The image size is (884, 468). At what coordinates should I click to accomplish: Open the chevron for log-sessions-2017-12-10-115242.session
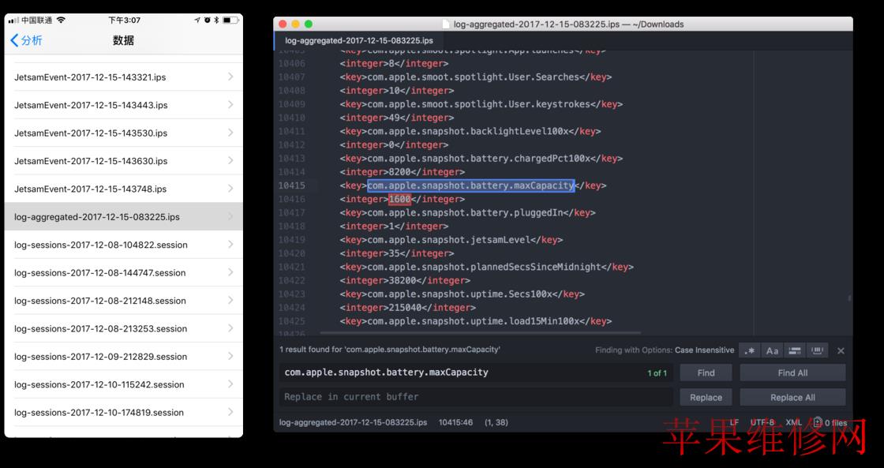(230, 384)
